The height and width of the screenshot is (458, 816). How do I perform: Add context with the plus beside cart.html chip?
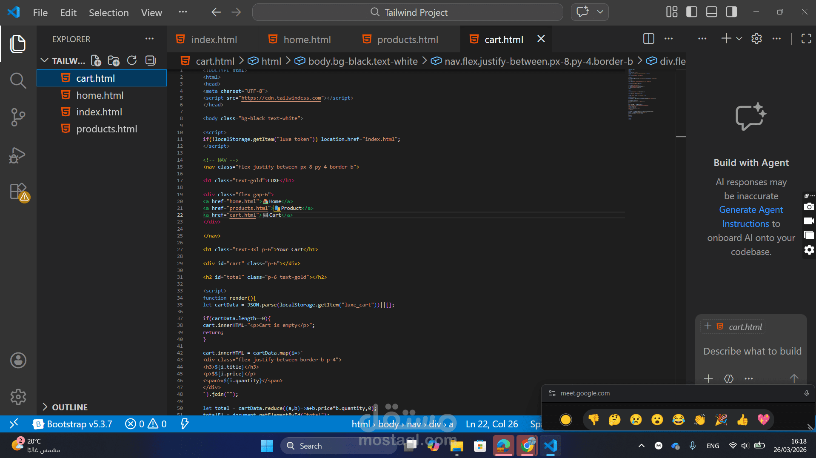708,326
